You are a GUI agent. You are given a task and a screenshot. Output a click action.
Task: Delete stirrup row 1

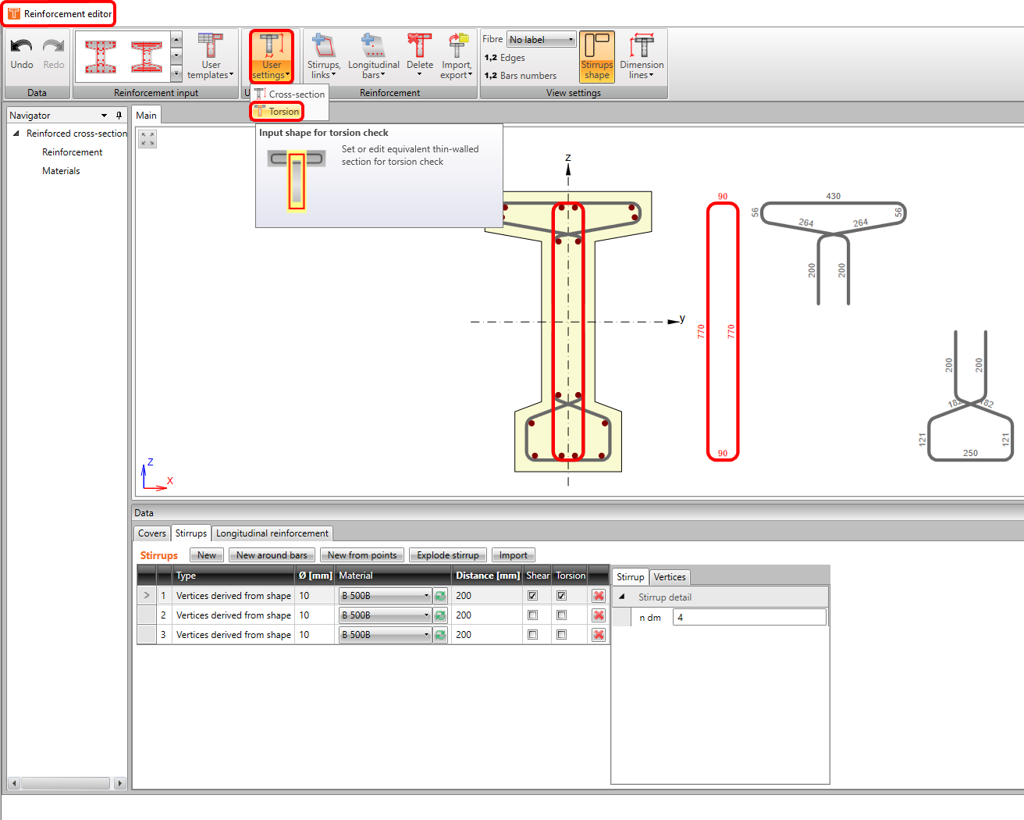point(599,596)
